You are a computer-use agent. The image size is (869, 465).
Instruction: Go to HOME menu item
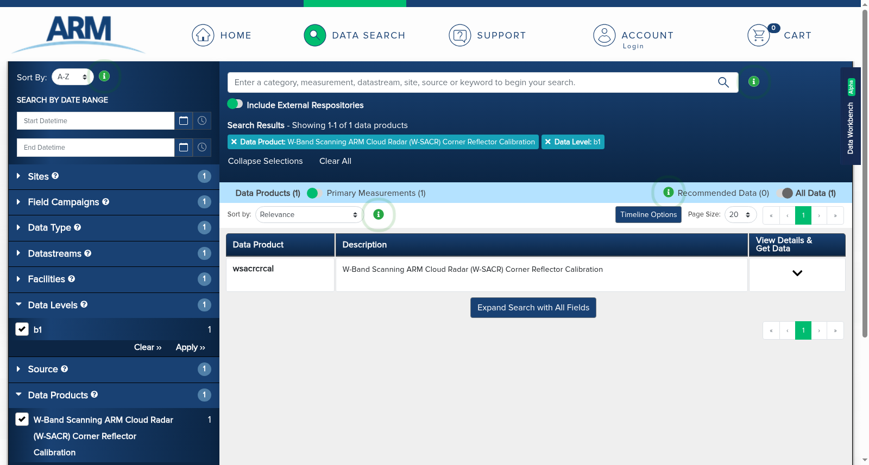(236, 35)
